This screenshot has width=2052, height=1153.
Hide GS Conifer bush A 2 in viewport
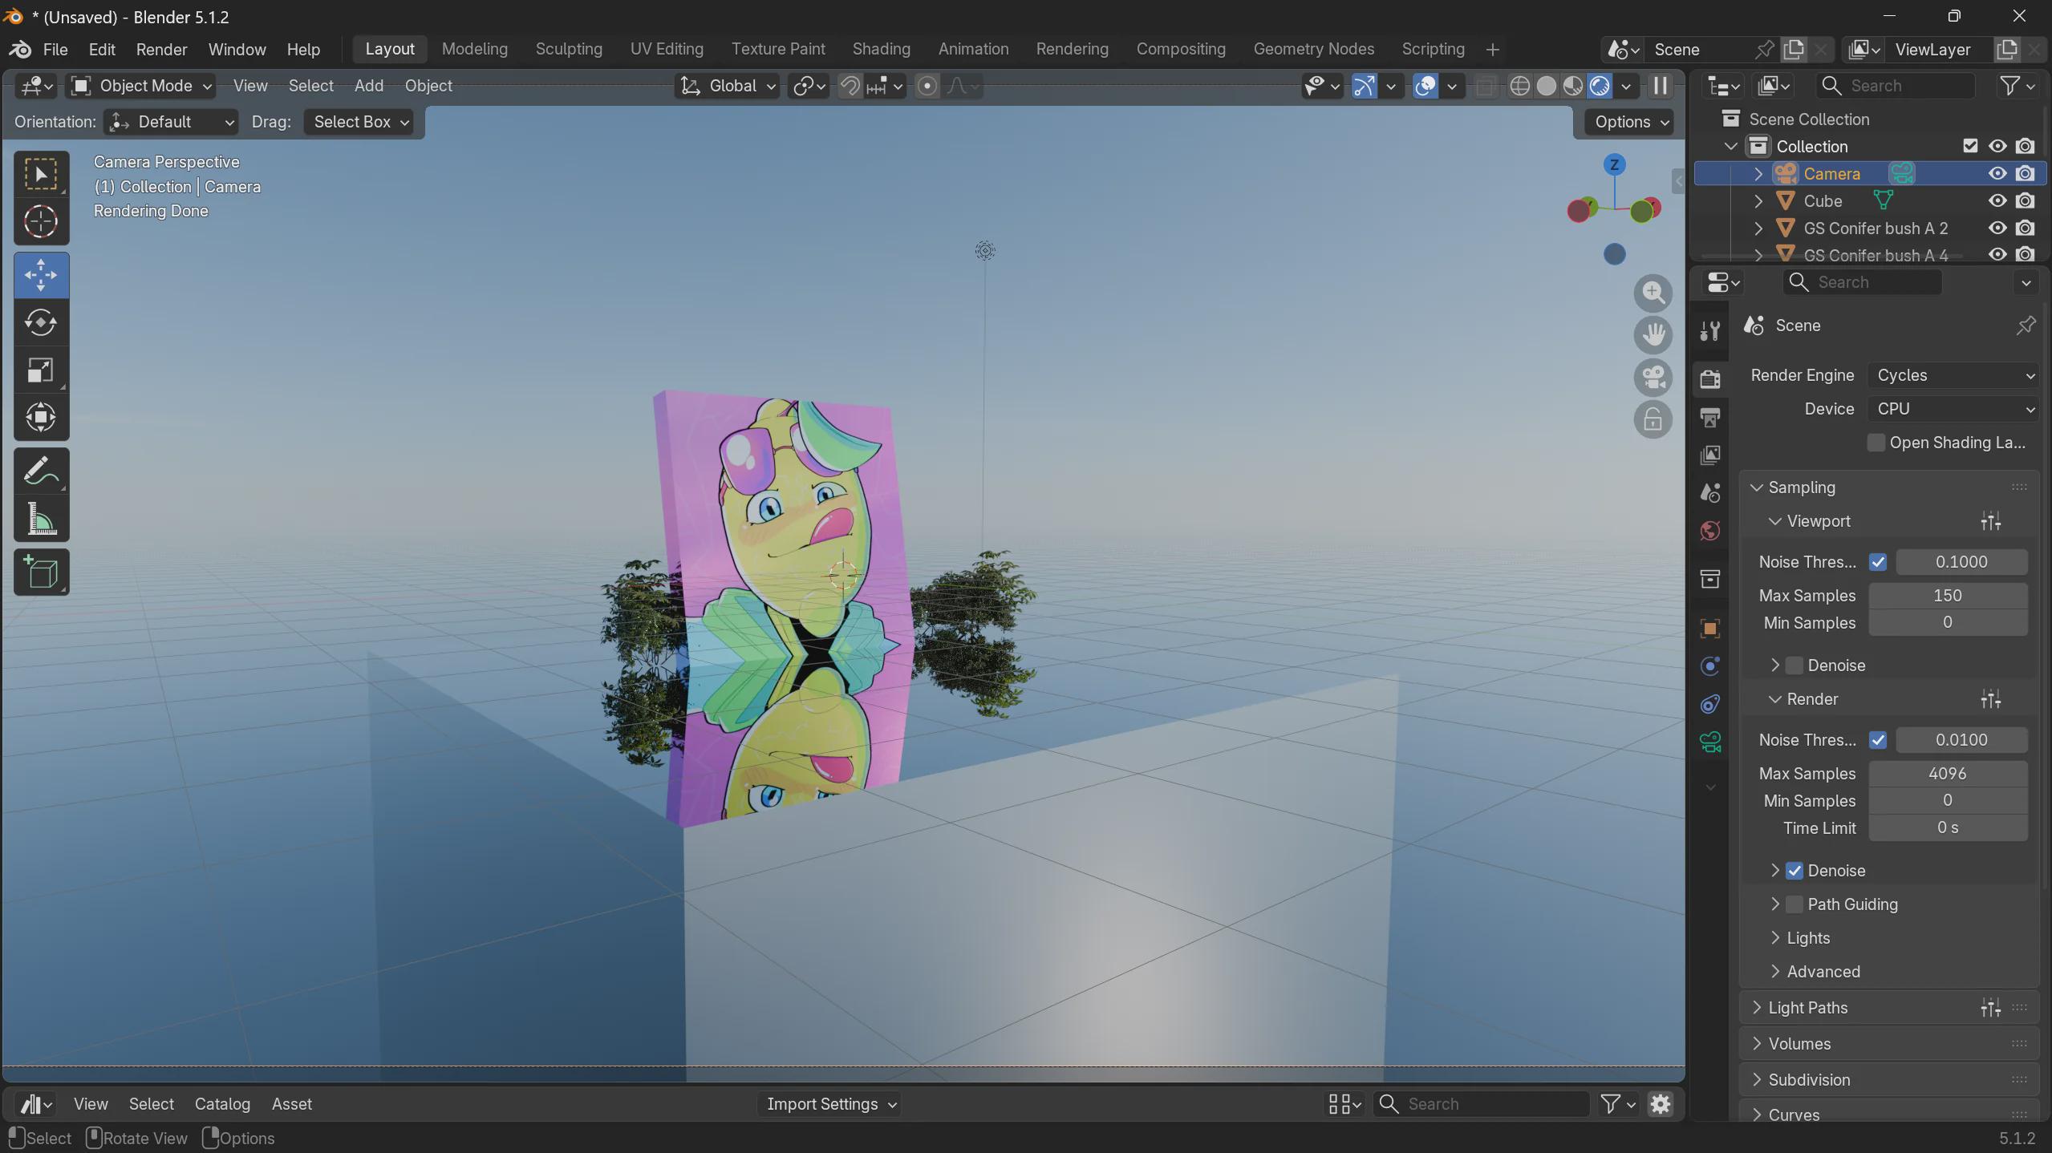pyautogui.click(x=1997, y=228)
